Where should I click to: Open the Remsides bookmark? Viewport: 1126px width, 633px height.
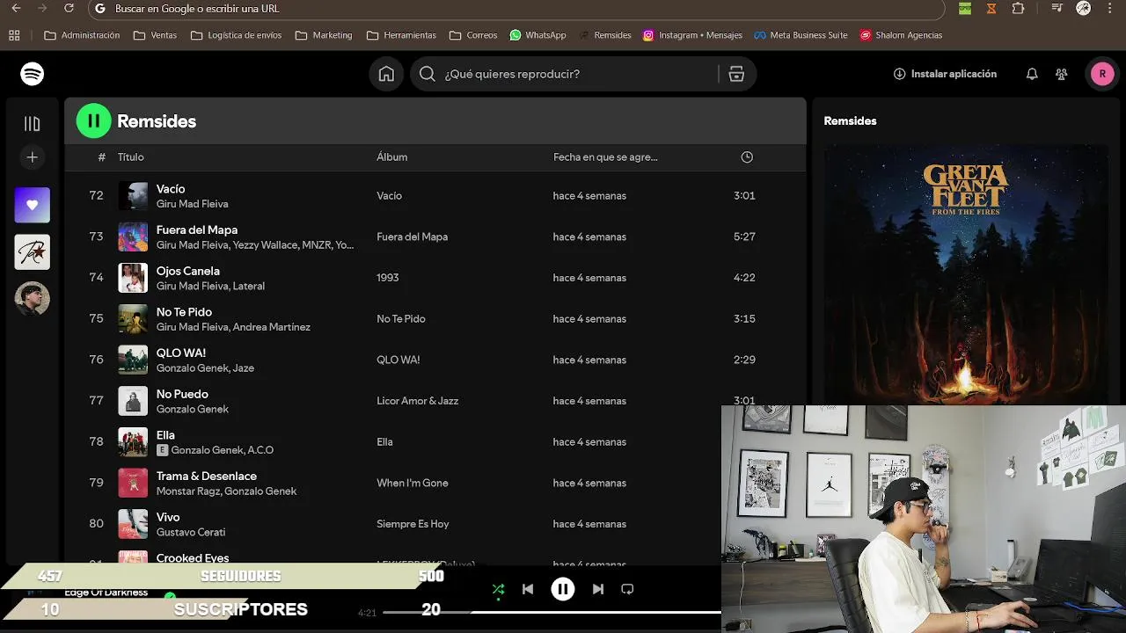coord(605,35)
